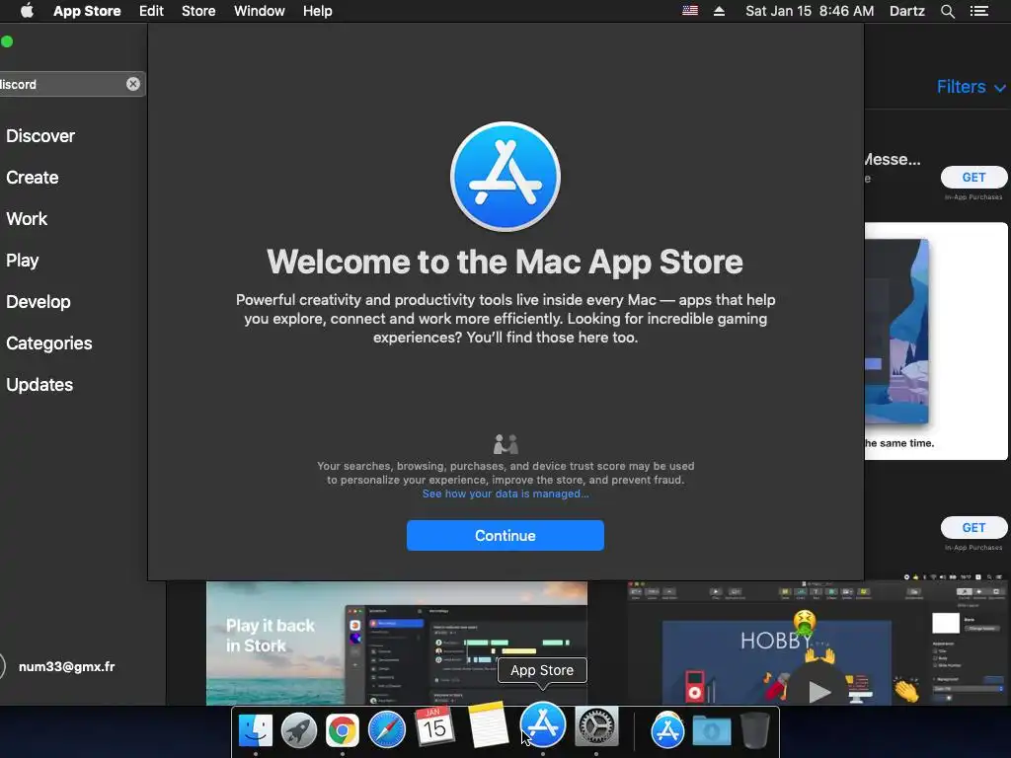Click the Continue button in welcome dialog
Viewport: 1011px width, 758px height.
505,535
